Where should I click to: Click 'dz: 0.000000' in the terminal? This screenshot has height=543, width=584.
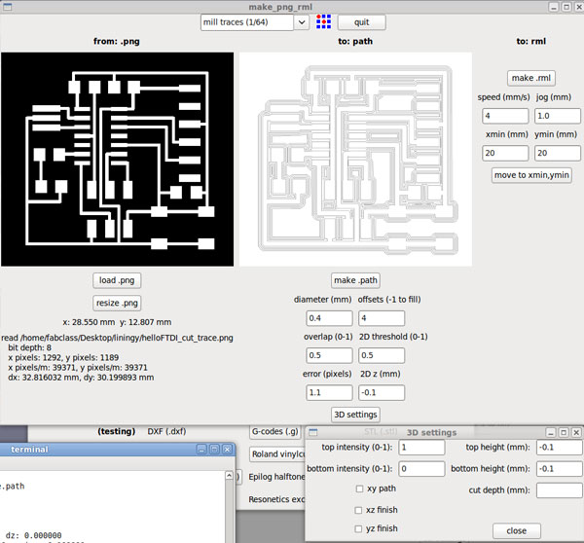33,535
